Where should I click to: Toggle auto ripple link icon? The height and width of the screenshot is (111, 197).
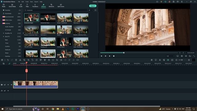coord(9,64)
